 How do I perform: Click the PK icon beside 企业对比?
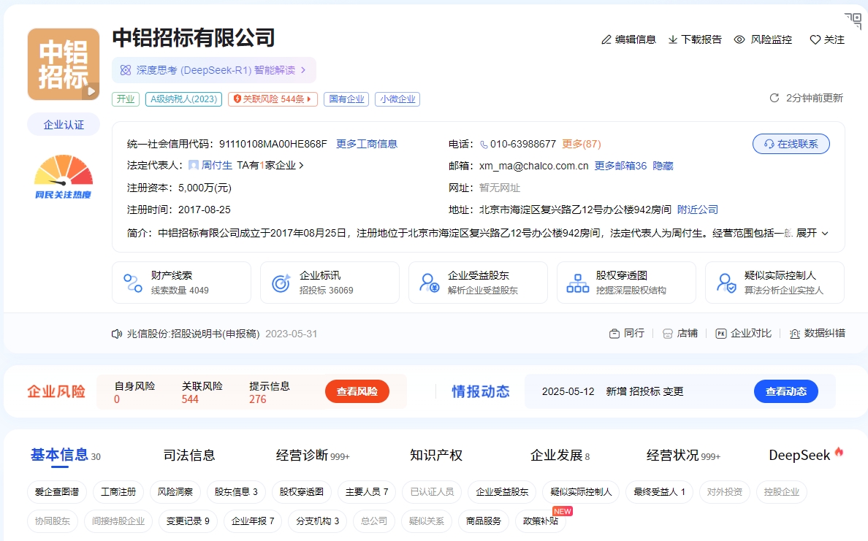pyautogui.click(x=720, y=334)
